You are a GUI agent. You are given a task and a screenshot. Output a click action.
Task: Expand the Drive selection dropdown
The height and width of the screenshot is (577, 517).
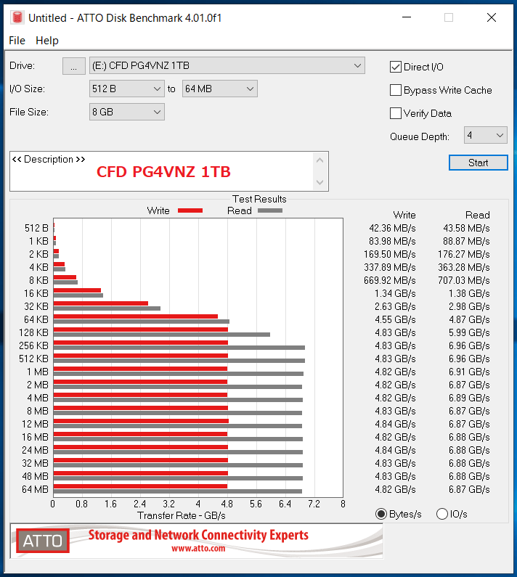pyautogui.click(x=227, y=65)
